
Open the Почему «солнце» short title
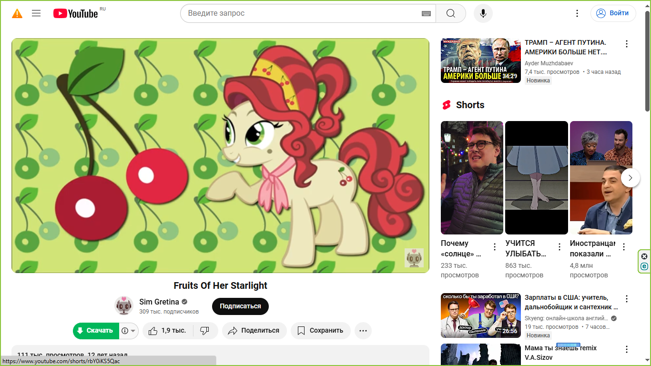(x=461, y=249)
